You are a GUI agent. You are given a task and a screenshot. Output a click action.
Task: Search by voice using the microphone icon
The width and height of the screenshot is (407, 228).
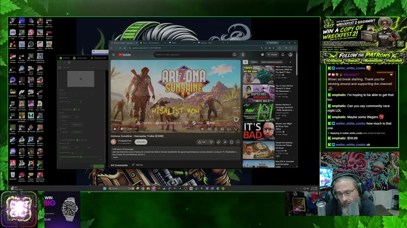(243, 54)
